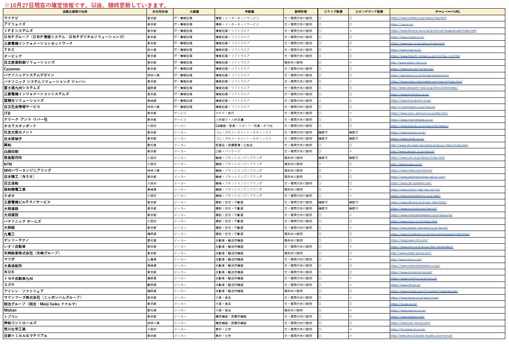This screenshot has width=509, height=344.
Task: Select the マツダ company cell
Action: (x=74, y=260)
